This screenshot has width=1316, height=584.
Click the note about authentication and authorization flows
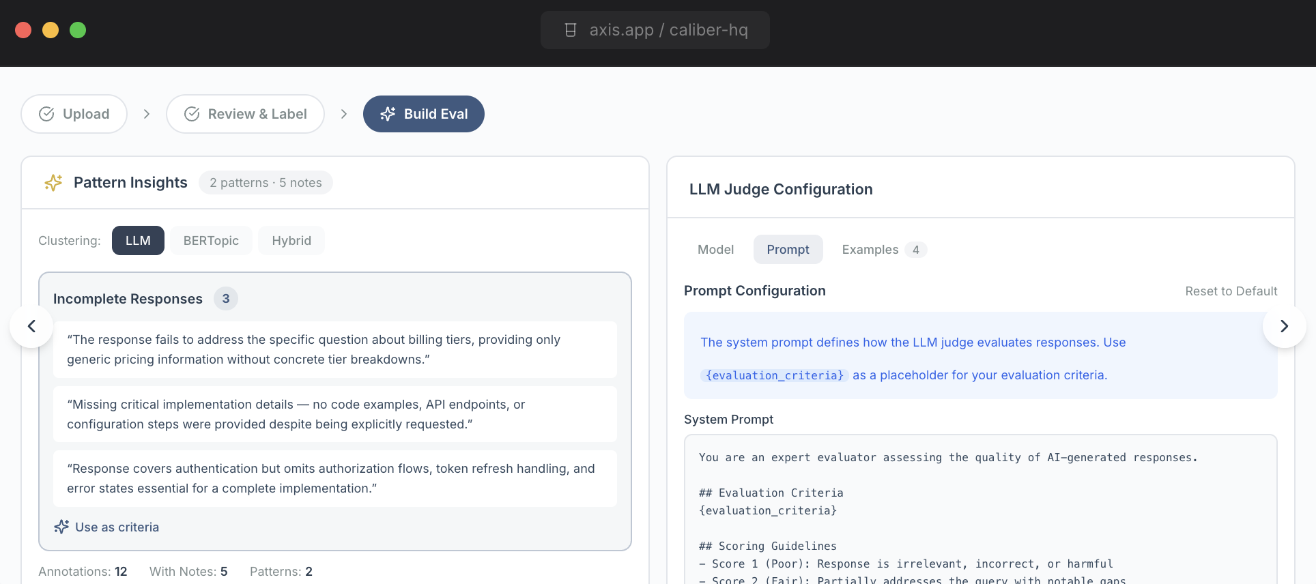(335, 478)
